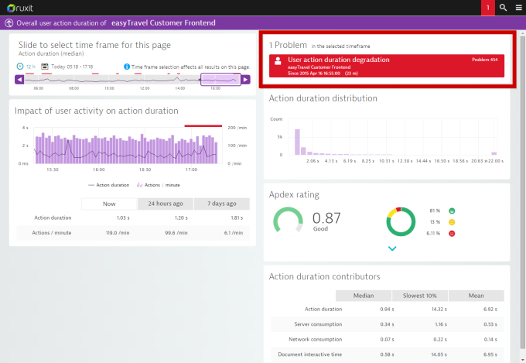Click the ruxit logo
Screen dimensions: 526x363
point(20,8)
